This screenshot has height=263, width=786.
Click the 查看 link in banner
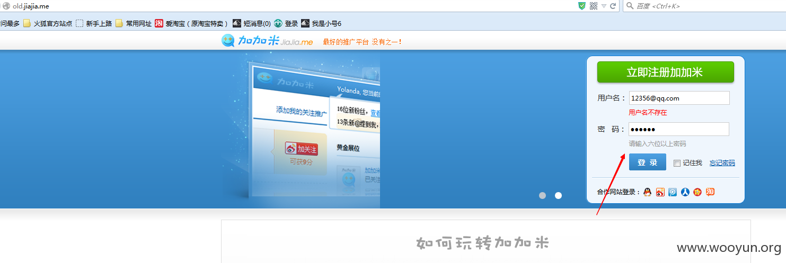click(x=375, y=113)
